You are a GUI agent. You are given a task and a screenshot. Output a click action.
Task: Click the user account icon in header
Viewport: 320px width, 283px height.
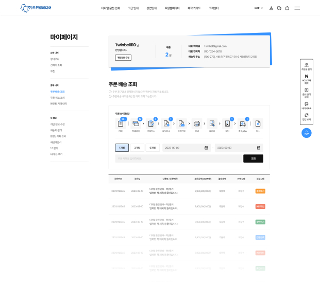tap(271, 8)
